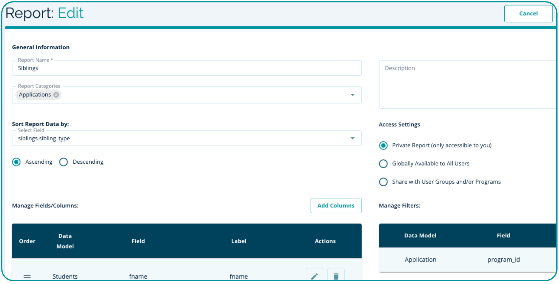Click the pencil edit icon for fname row
The image size is (559, 284).
click(314, 276)
